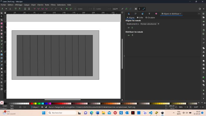The height and width of the screenshot is (116, 206).
Task: Open the palette menu icon at far right
Action: (x=205, y=103)
